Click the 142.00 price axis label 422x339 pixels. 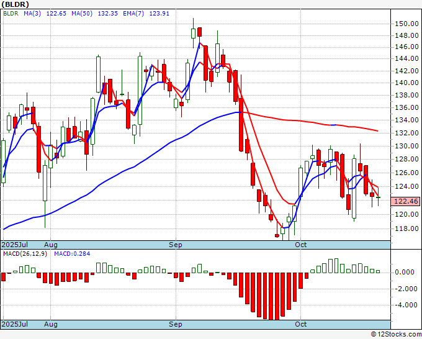click(406, 71)
